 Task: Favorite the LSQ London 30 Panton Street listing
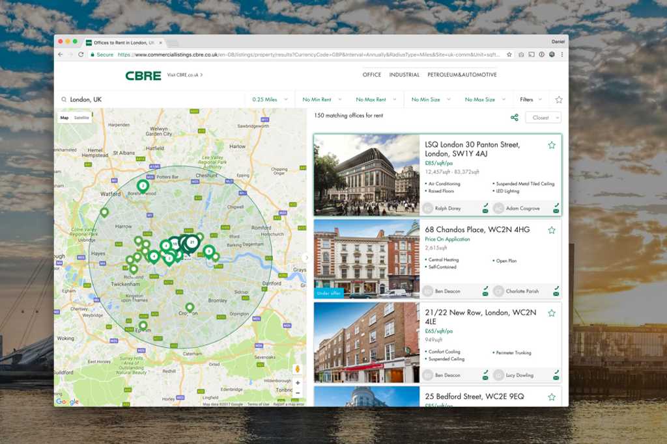(552, 145)
